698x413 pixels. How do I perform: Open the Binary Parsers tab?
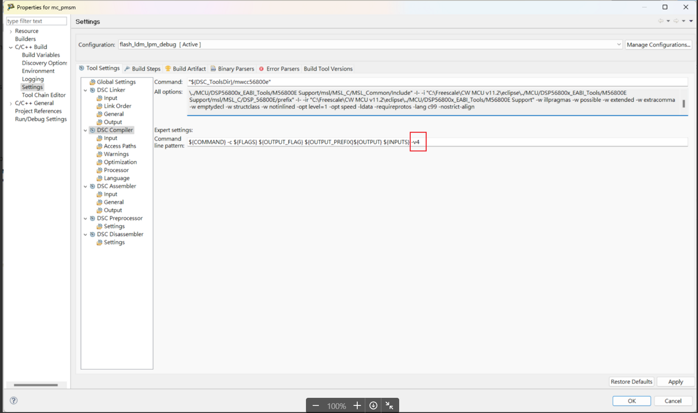235,68
